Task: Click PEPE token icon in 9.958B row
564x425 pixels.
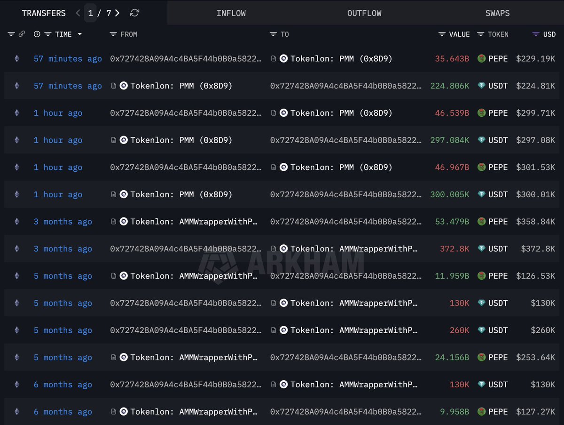Action: click(481, 412)
